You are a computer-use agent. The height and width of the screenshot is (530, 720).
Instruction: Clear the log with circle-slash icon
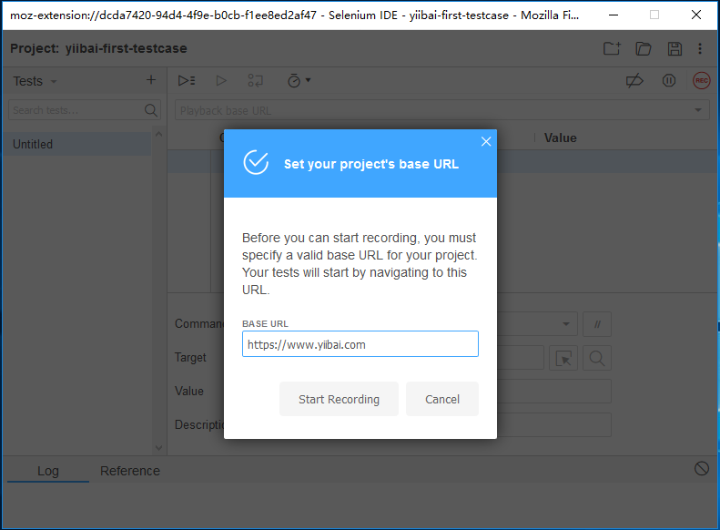click(x=701, y=468)
